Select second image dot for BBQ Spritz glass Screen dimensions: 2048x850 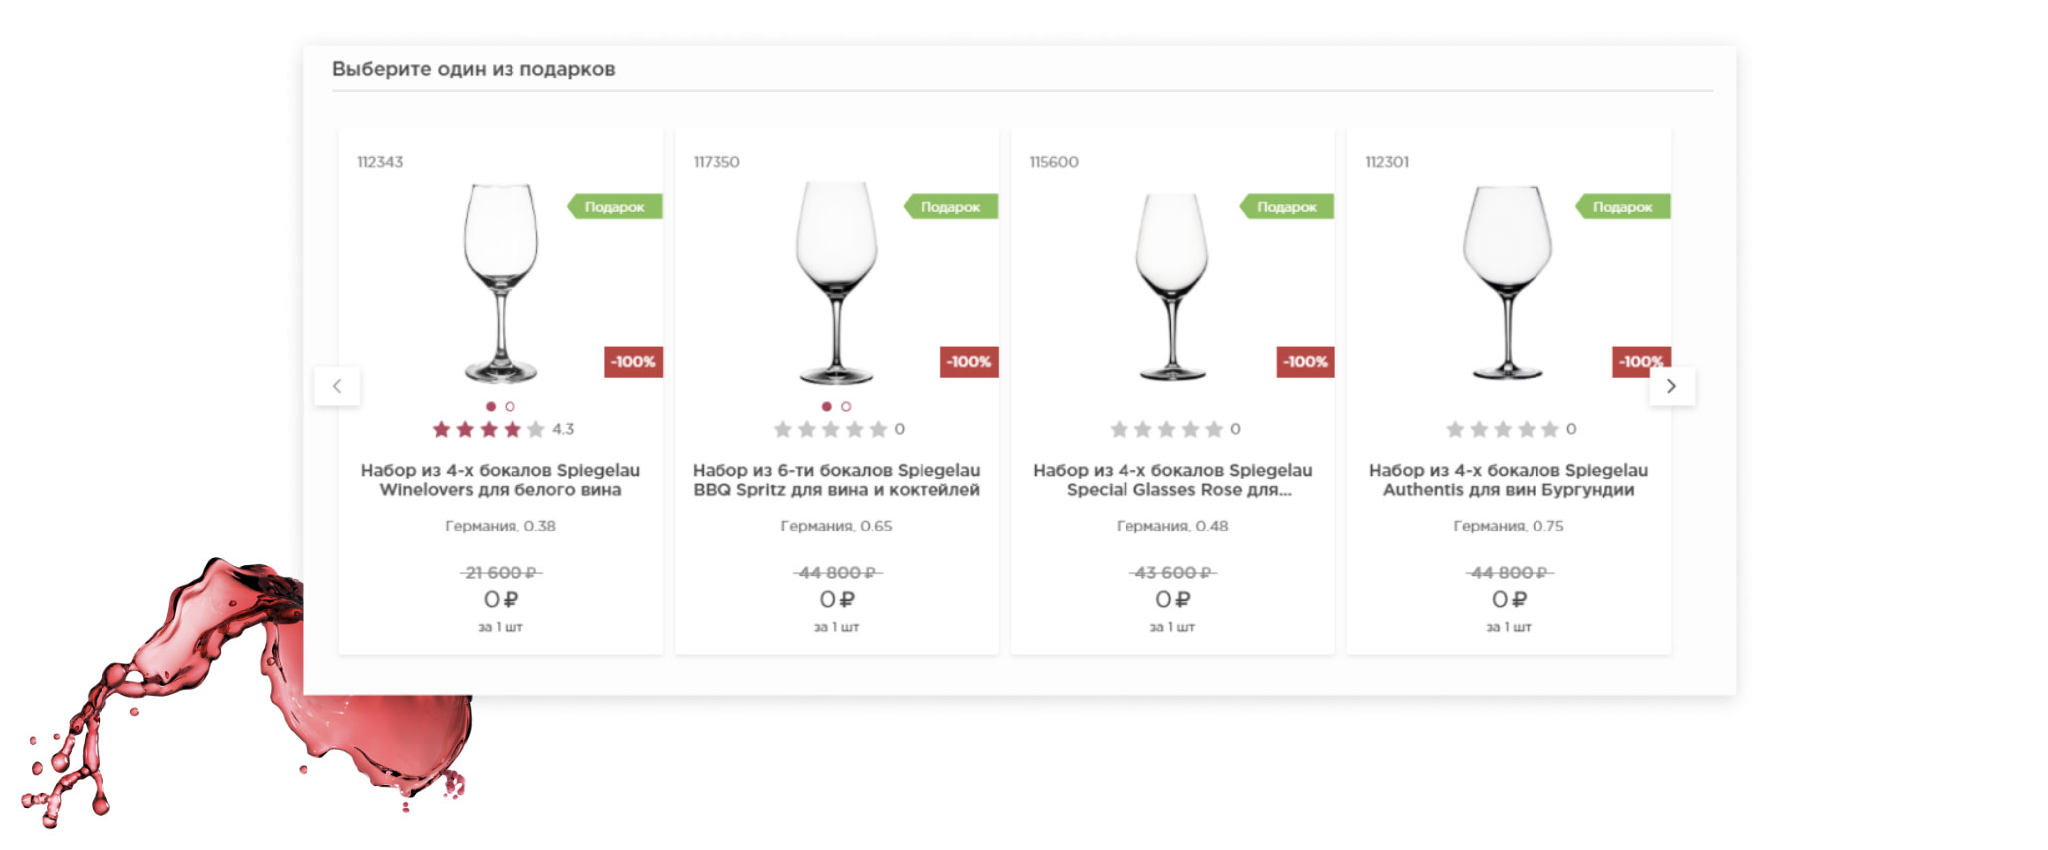[846, 407]
